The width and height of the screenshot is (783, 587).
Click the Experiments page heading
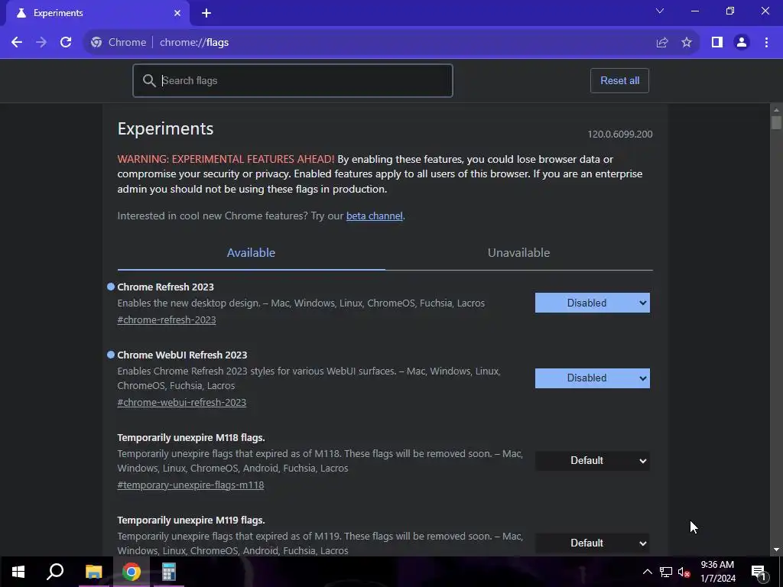165,128
